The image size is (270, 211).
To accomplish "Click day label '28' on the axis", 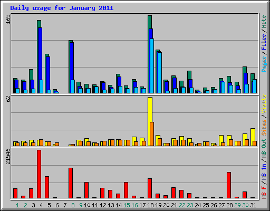I will pos(229,205).
